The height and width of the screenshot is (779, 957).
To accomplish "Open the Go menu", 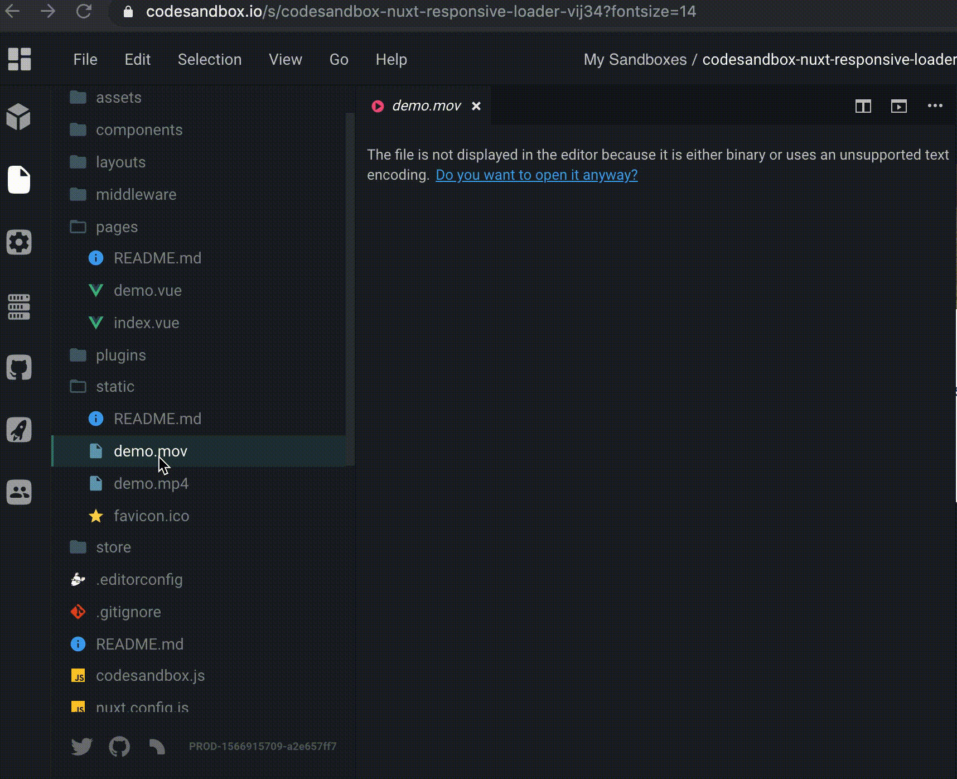I will click(339, 60).
